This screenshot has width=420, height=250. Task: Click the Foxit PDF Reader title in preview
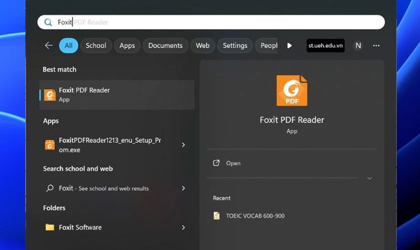pyautogui.click(x=292, y=120)
